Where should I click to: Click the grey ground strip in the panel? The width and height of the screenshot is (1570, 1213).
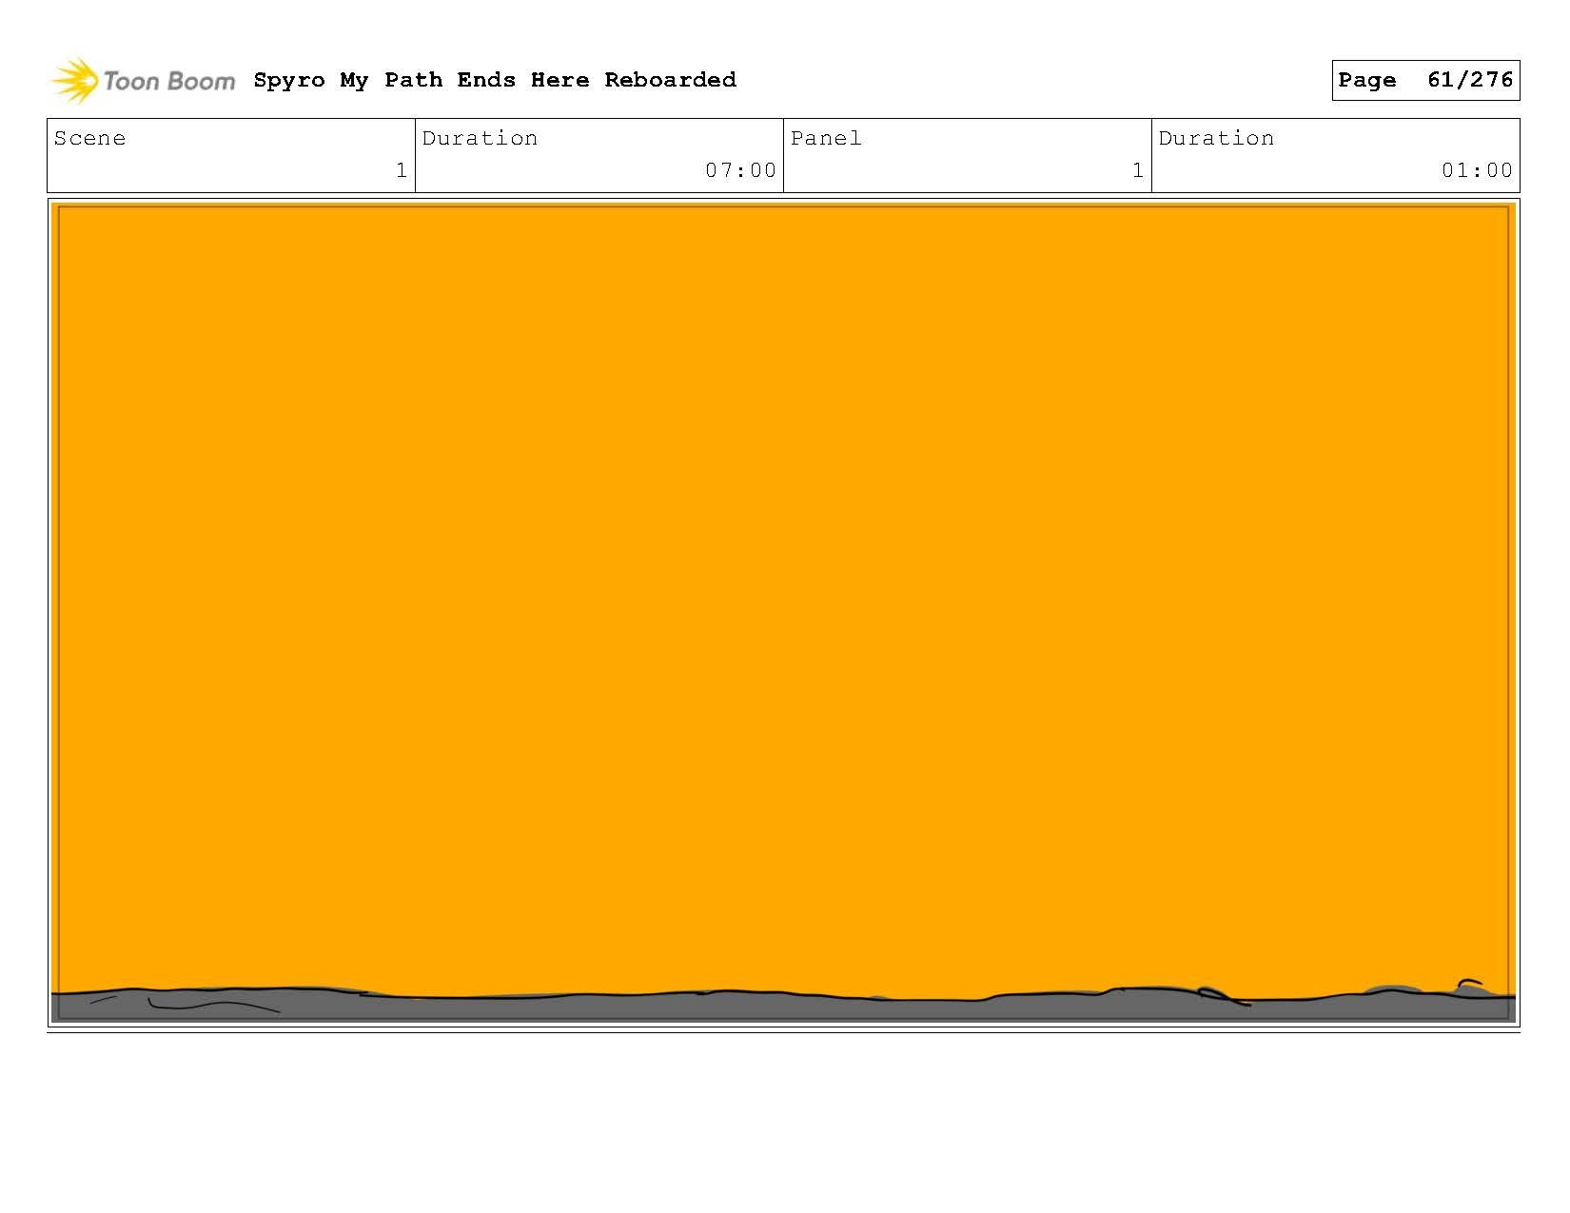tap(783, 1008)
